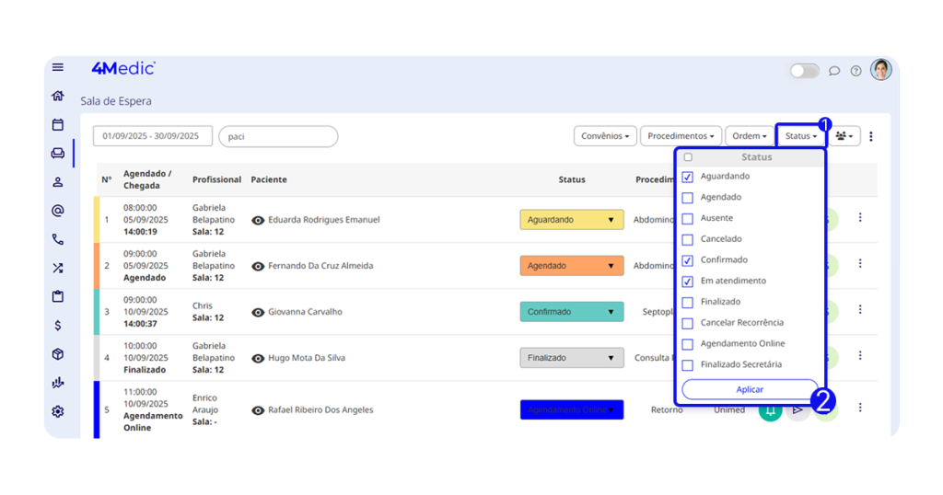Open the calendar icon in sidebar
The image size is (943, 495).
58,124
